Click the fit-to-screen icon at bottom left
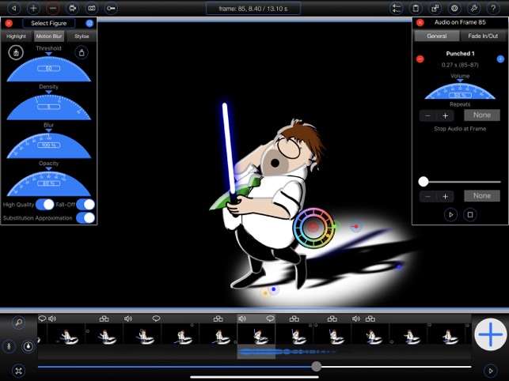This screenshot has width=509, height=381. [x=18, y=370]
